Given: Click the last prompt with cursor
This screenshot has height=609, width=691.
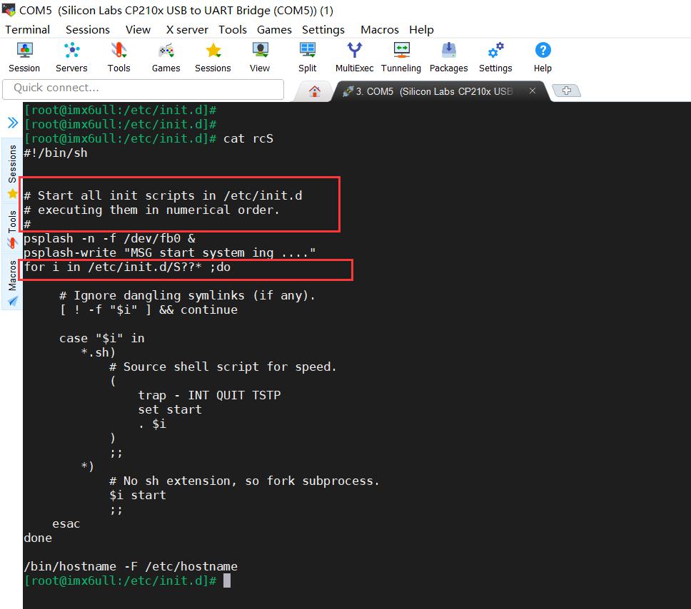Looking at the screenshot, I should (127, 580).
